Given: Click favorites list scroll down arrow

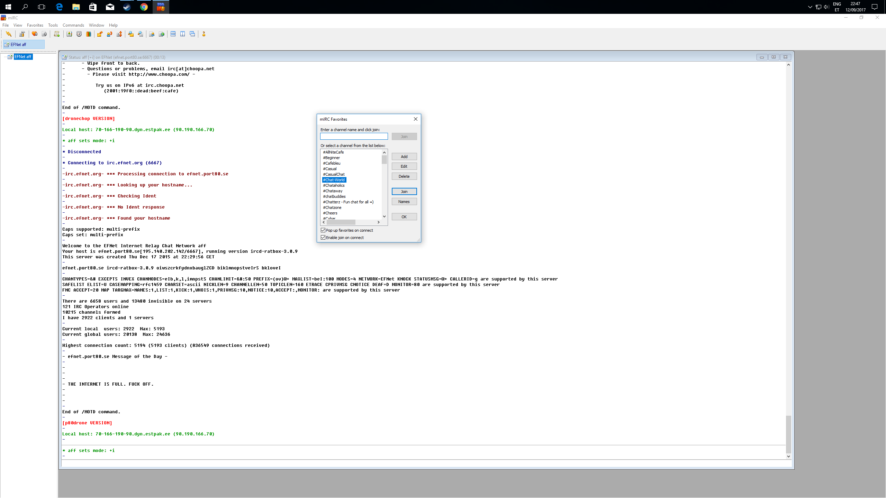Looking at the screenshot, I should pyautogui.click(x=384, y=216).
